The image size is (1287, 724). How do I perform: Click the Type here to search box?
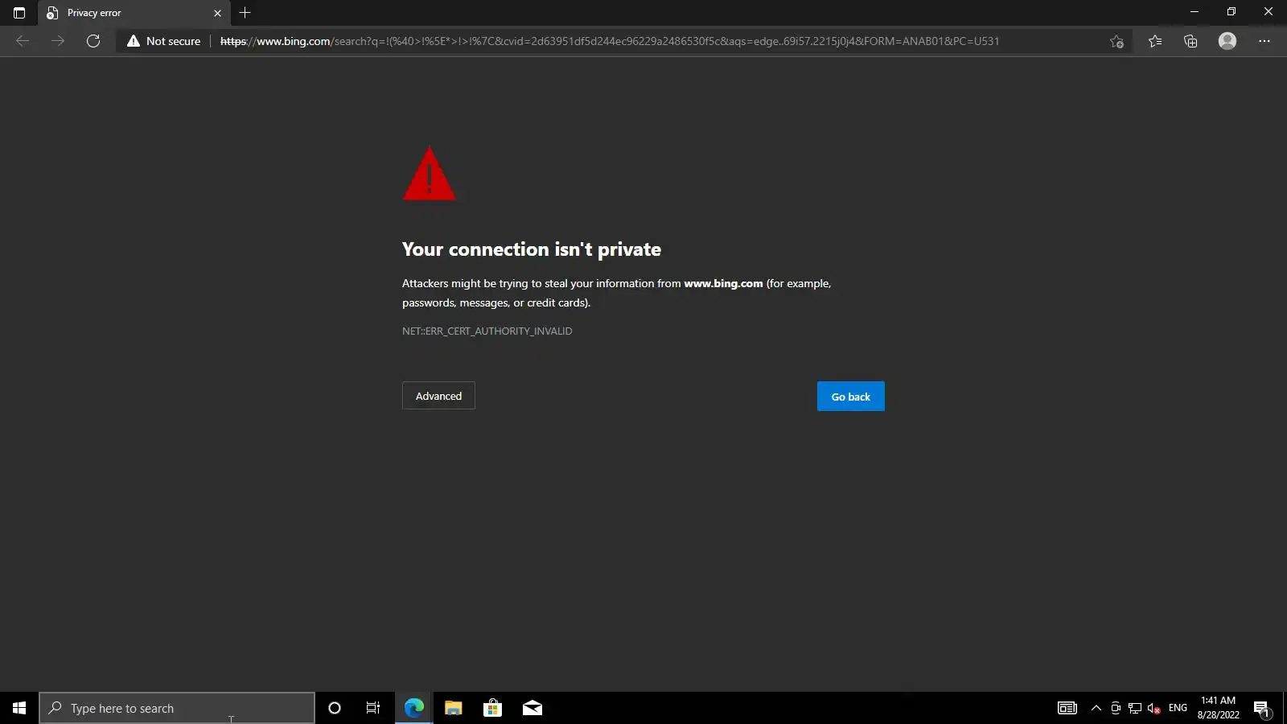click(177, 708)
